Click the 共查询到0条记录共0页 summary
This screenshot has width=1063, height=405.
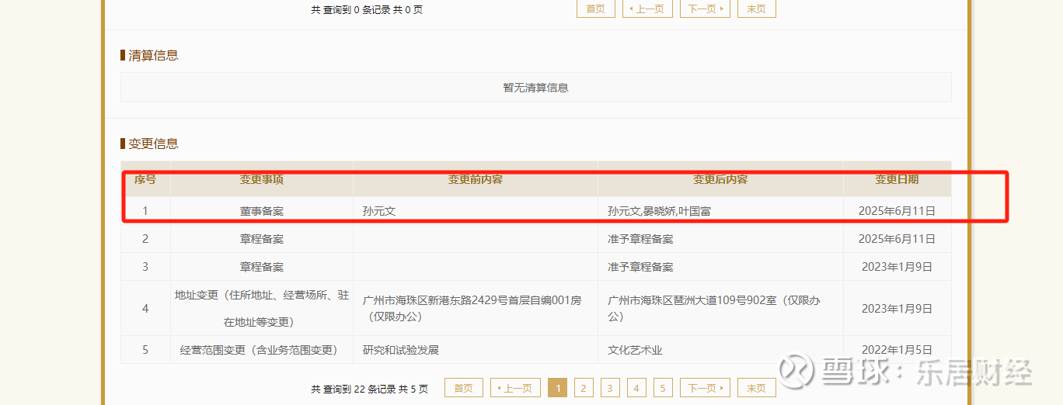click(x=367, y=9)
